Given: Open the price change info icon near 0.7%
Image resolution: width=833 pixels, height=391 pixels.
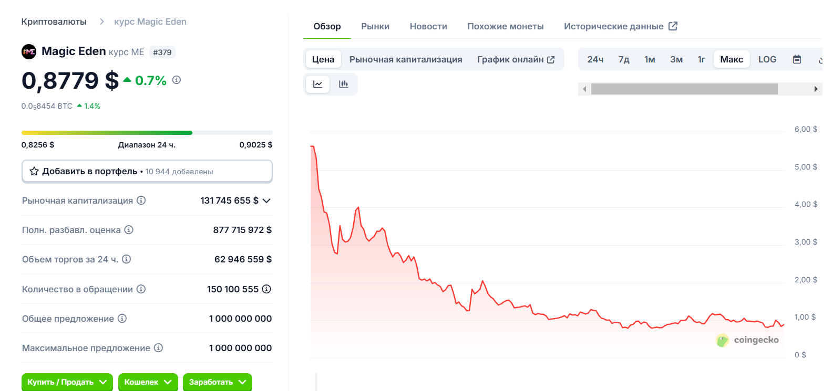Looking at the screenshot, I should (177, 80).
